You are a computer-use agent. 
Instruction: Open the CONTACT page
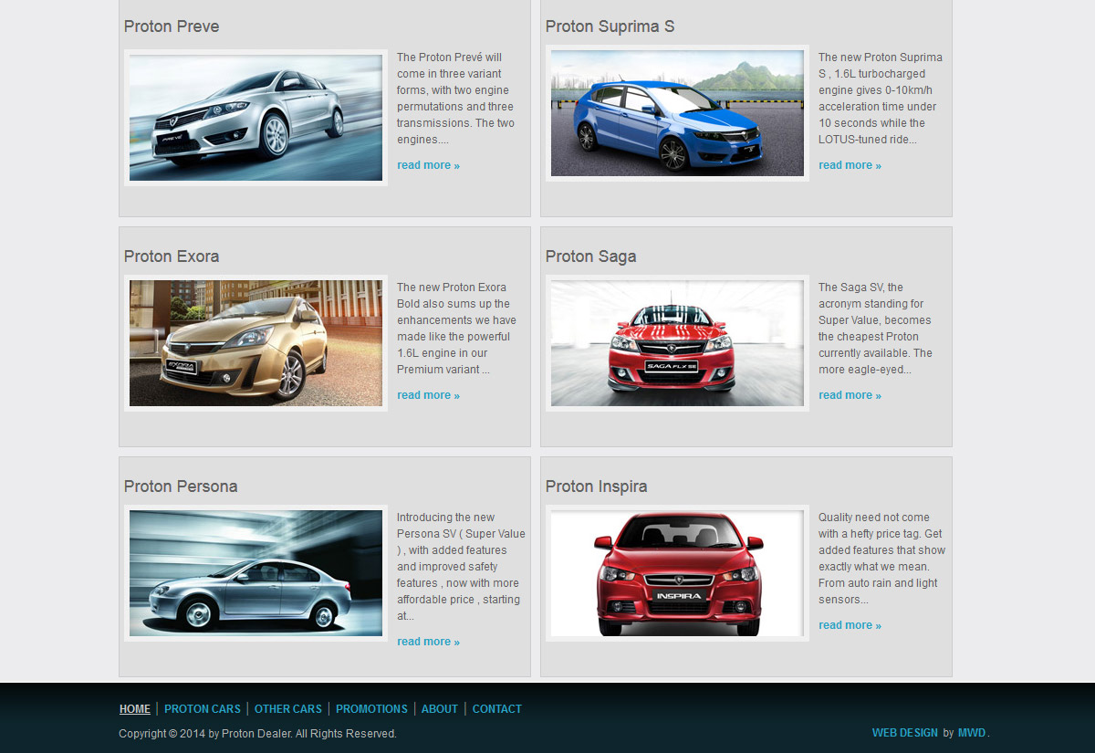[497, 709]
